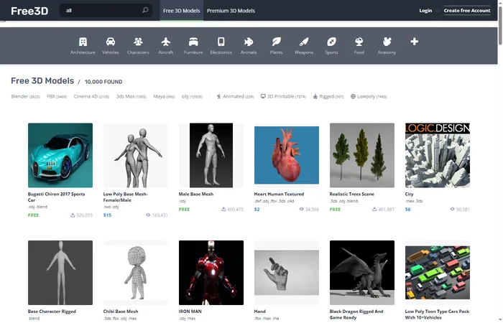
Task: Filter by Animated models
Action: point(235,96)
